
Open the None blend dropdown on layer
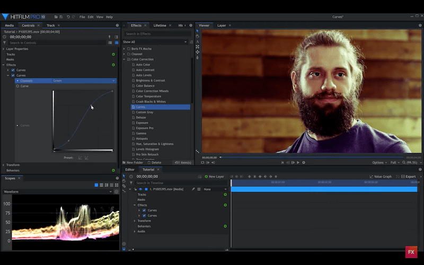click(215, 189)
